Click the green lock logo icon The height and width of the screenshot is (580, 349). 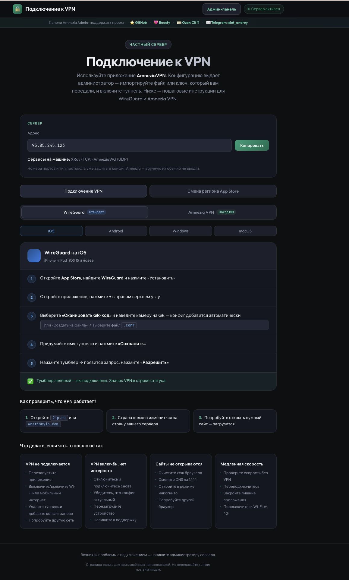17,9
